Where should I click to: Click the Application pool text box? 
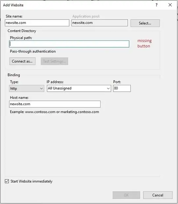point(100,23)
